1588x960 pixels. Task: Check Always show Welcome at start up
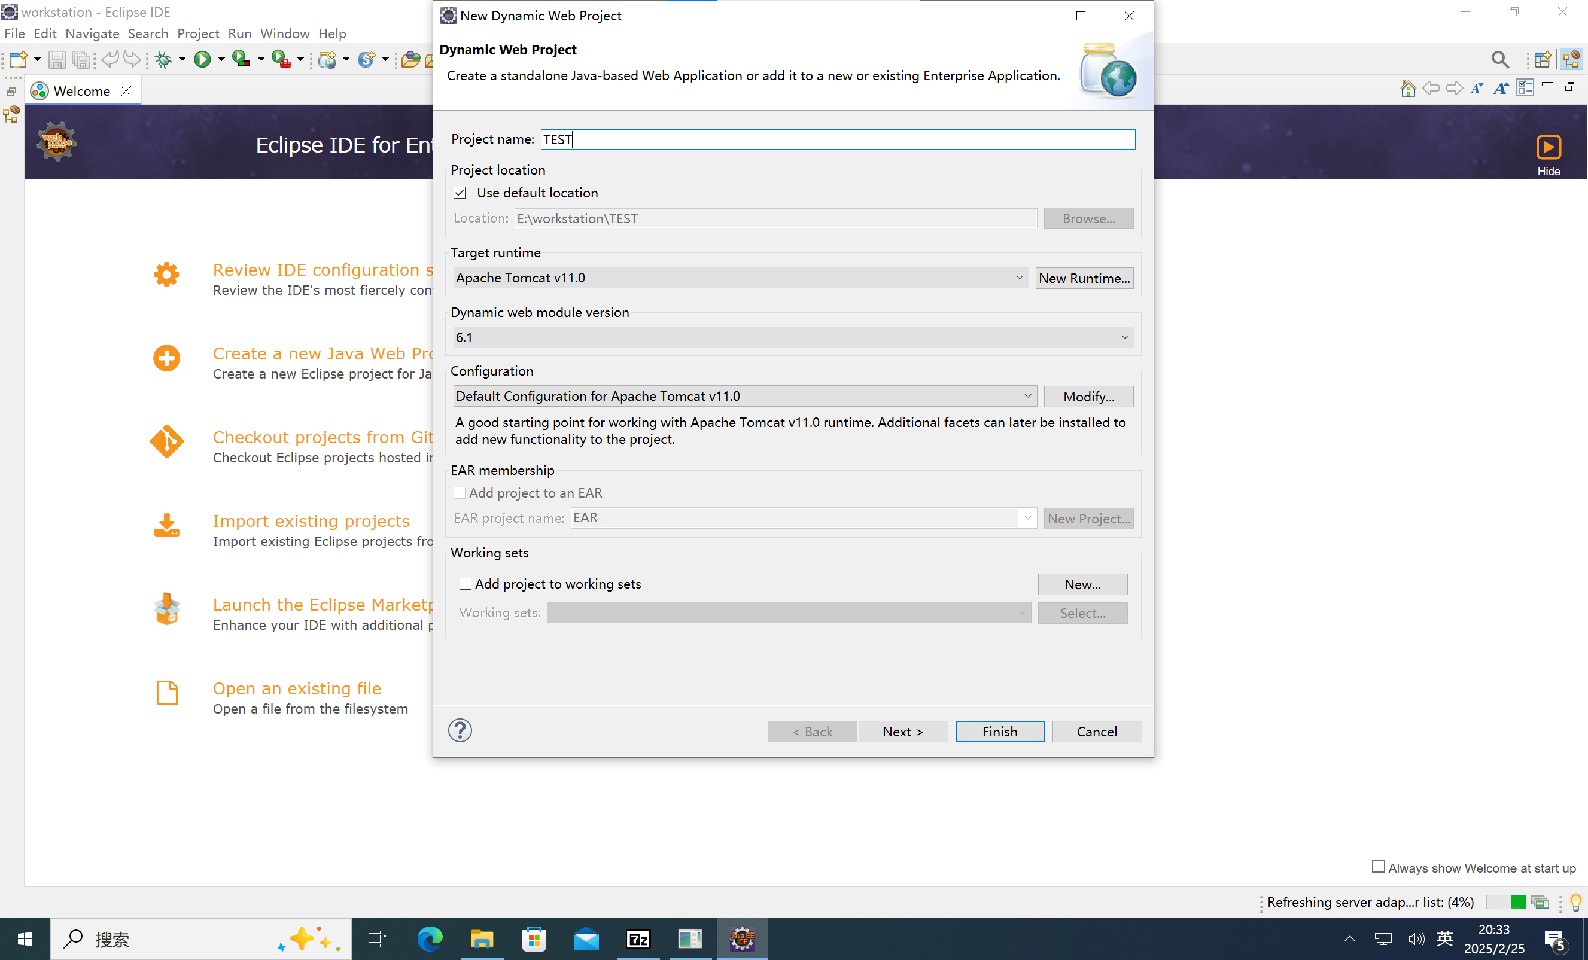point(1378,867)
